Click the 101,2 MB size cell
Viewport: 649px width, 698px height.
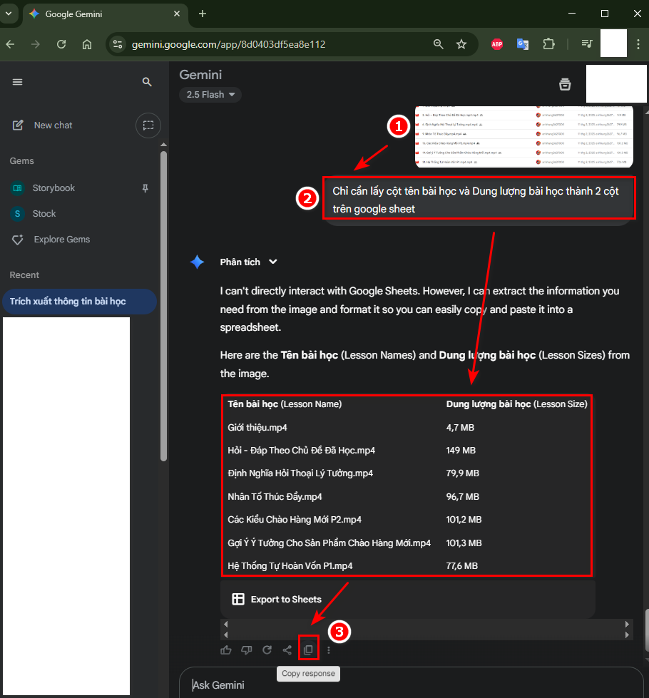464,520
